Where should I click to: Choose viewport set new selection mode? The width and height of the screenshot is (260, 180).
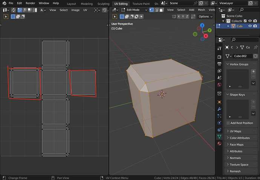122,17
